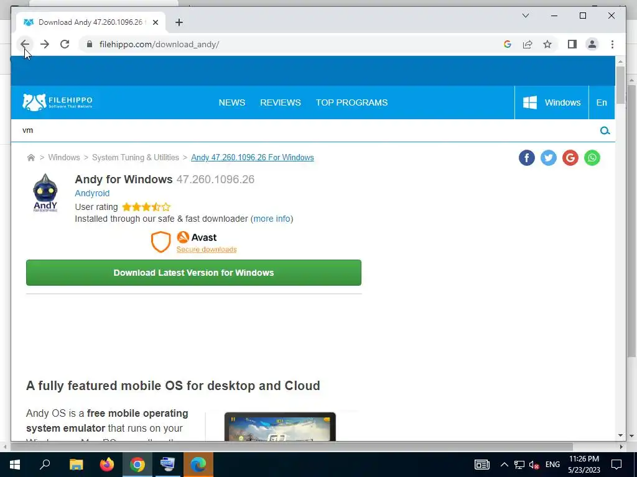Open the Chrome three-dot menu
The height and width of the screenshot is (477, 637).
click(612, 44)
